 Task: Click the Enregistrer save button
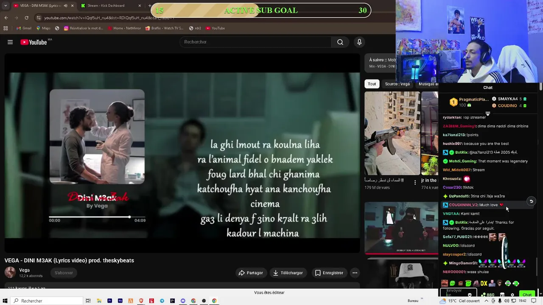coord(329,273)
